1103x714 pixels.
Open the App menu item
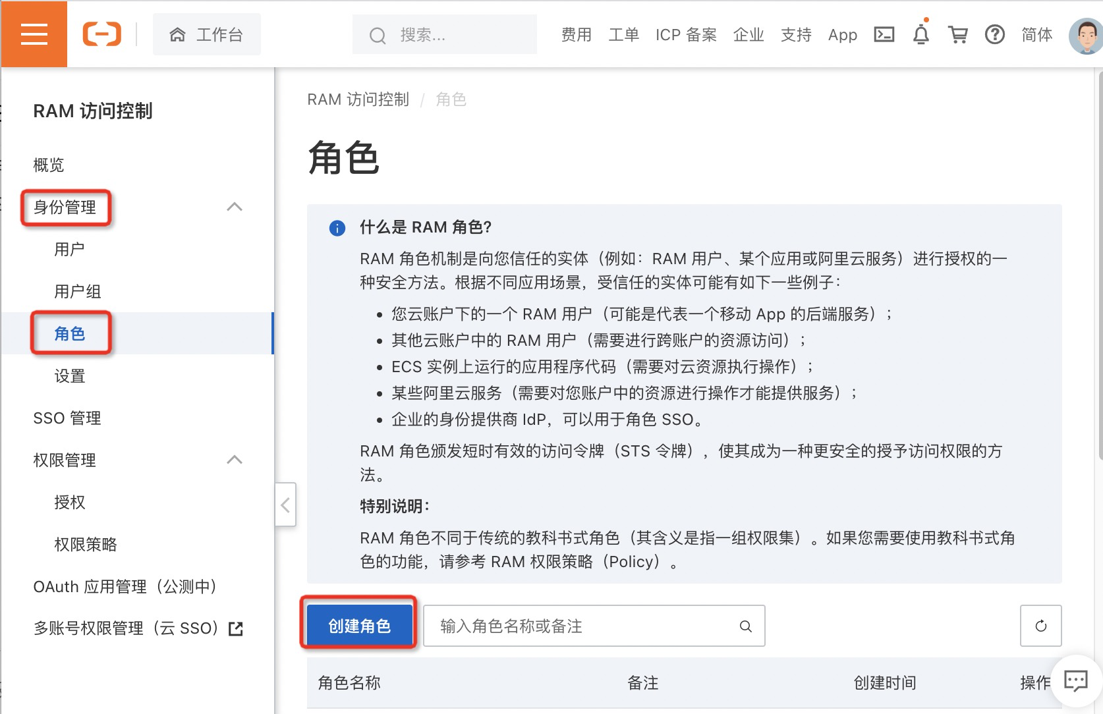pos(843,34)
